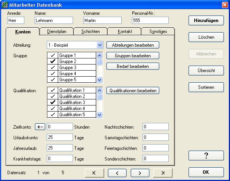Viewport: 230px width, 181px height.
Task: Close the Mitarbeiter Datenbank window
Action: tap(224, 5)
